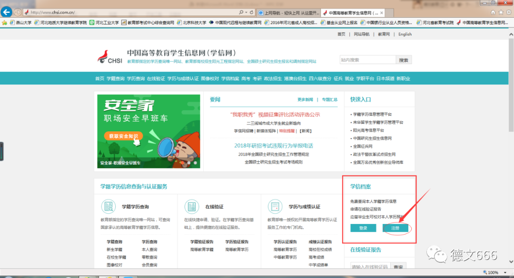This screenshot has height=278, width=514.
Task: Click the last banner carousel dot
Action: [196, 162]
